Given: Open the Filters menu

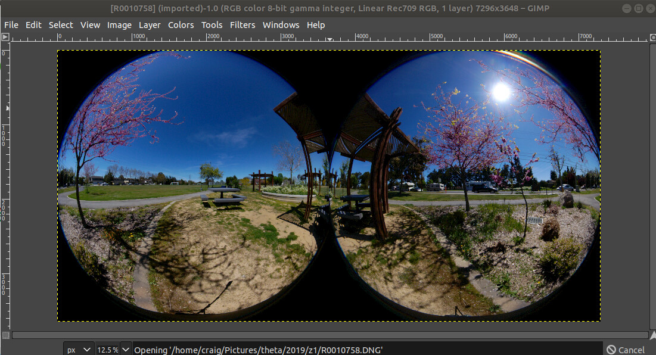Looking at the screenshot, I should tap(242, 25).
